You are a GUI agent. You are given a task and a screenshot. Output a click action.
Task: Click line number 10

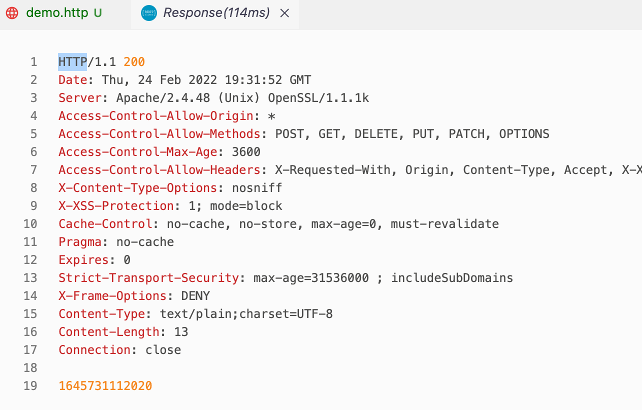pos(30,223)
